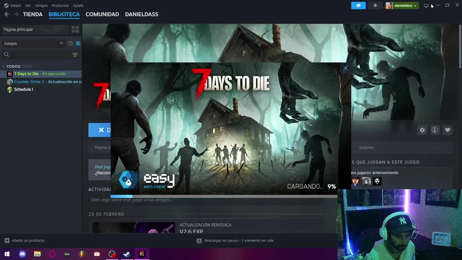Open FL Studio from the taskbar

point(82,254)
